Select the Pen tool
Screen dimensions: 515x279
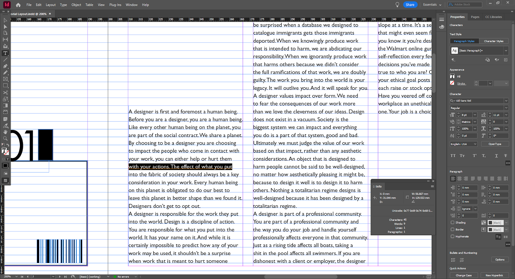(5, 66)
